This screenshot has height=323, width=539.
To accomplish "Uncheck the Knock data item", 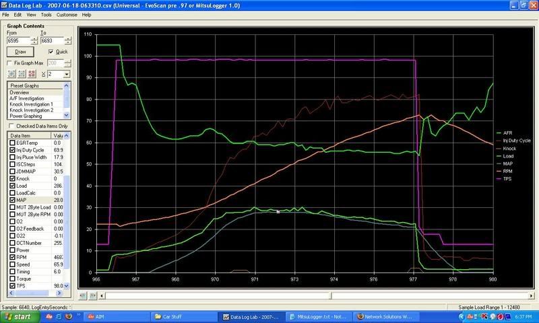I will pos(11,180).
